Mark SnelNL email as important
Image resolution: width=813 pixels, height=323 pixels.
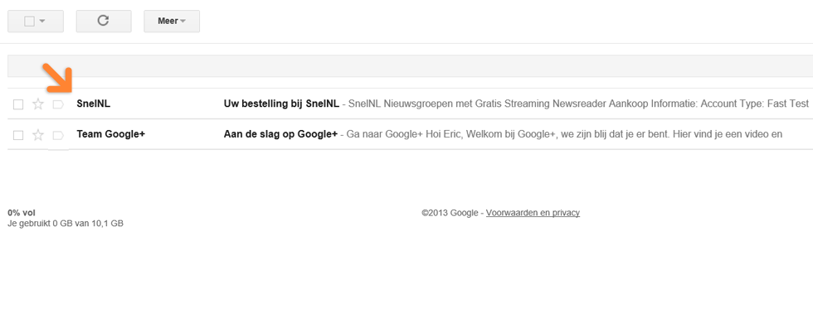click(x=58, y=104)
